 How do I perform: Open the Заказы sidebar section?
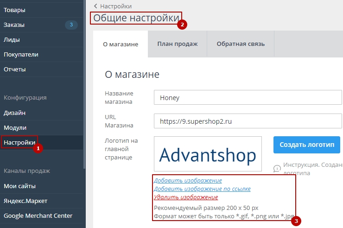click(14, 25)
